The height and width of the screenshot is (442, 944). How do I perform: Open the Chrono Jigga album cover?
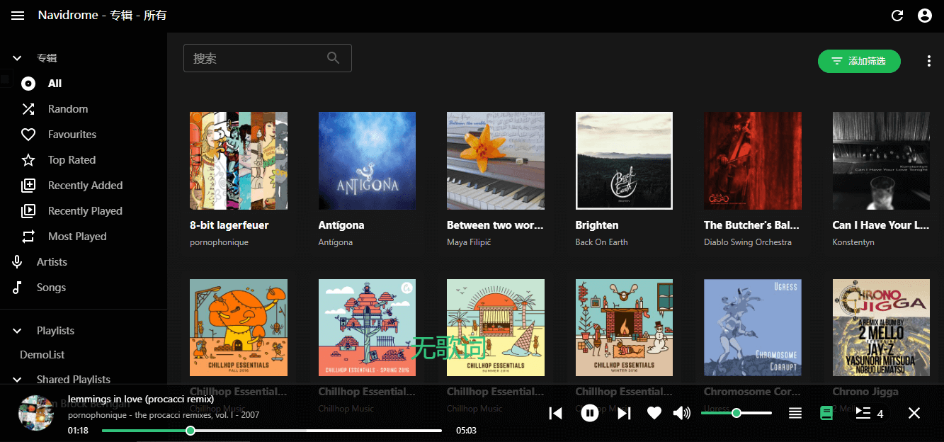pyautogui.click(x=881, y=328)
